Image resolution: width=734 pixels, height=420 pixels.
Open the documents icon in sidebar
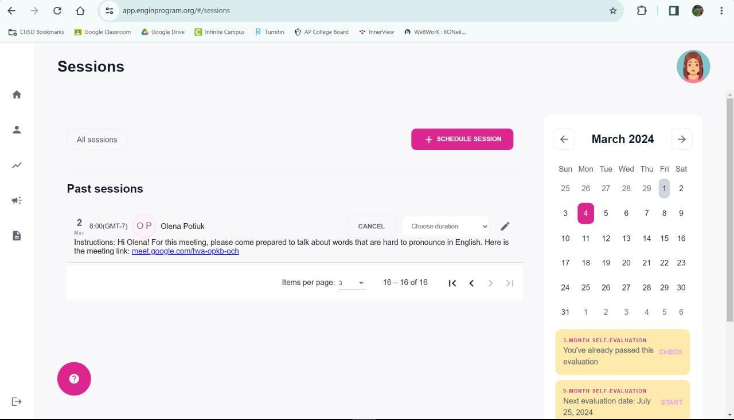point(17,236)
